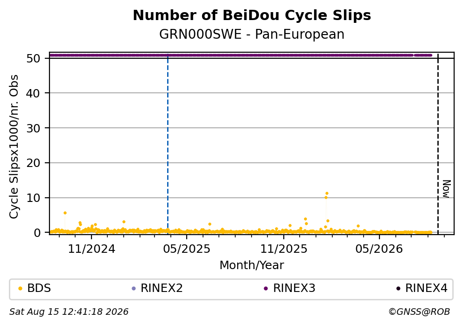Click the blue dashed vertical line
The width and height of the screenshot is (463, 326).
pos(168,145)
